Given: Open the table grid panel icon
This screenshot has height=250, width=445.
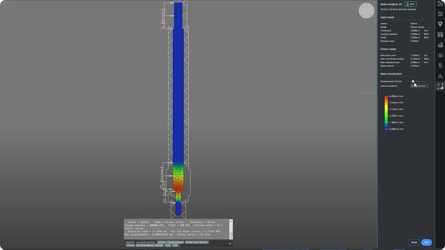Looking at the screenshot, I should click(x=440, y=35).
